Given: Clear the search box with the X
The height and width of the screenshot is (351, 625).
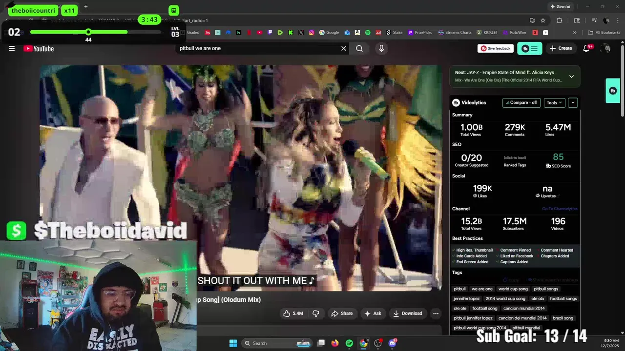Looking at the screenshot, I should (344, 48).
